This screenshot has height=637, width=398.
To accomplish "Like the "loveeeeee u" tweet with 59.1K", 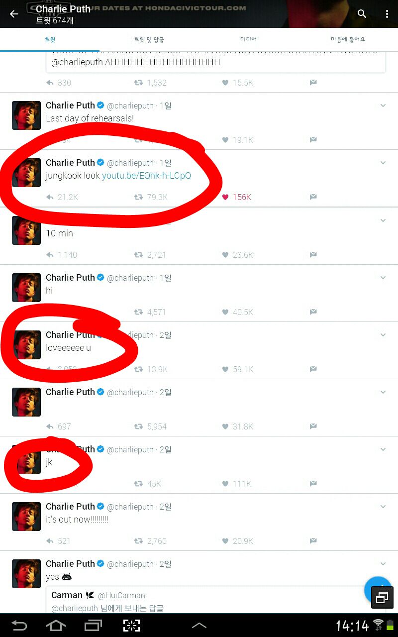I will coord(225,369).
